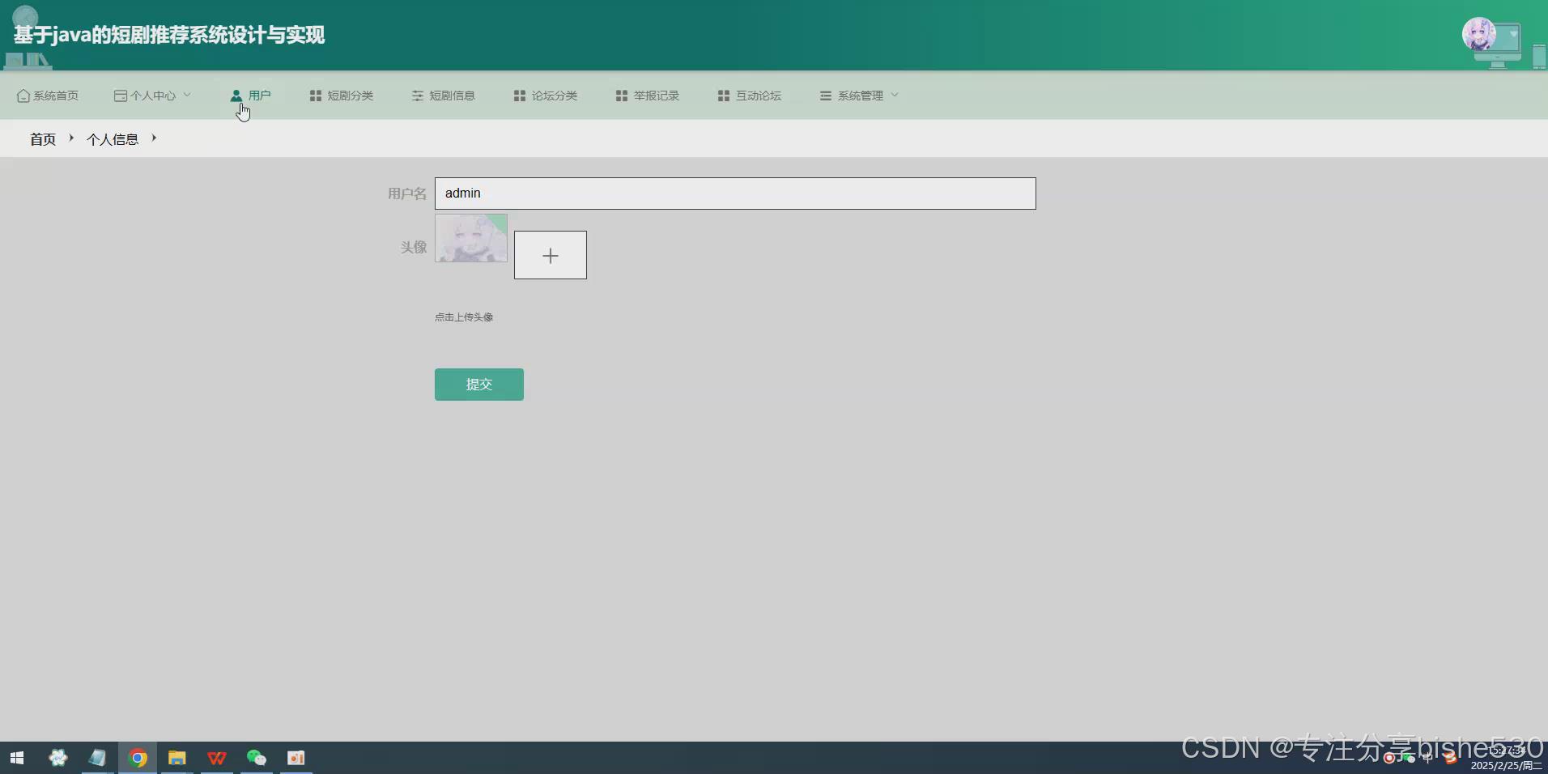Open the system clock and date
This screenshot has width=1548, height=774.
pyautogui.click(x=1506, y=758)
